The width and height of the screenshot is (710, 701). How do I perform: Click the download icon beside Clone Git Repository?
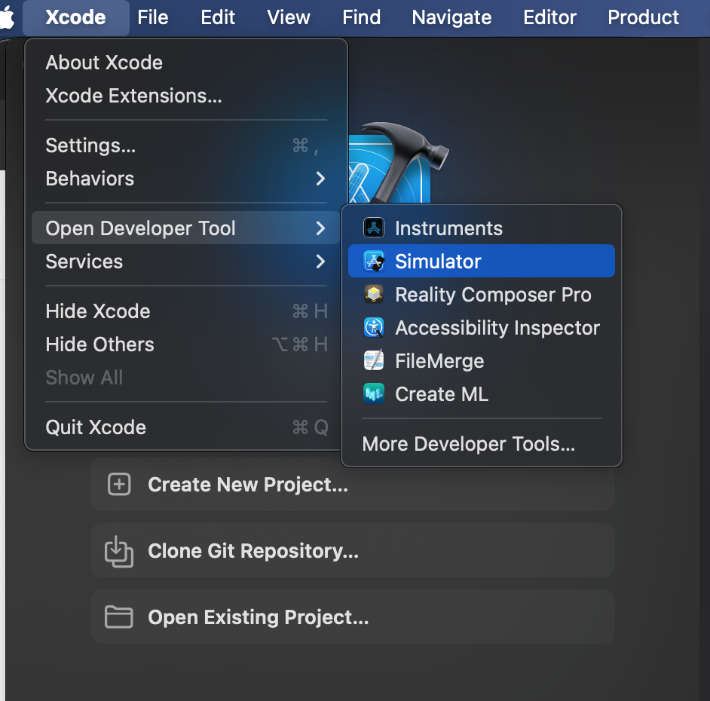pos(118,551)
